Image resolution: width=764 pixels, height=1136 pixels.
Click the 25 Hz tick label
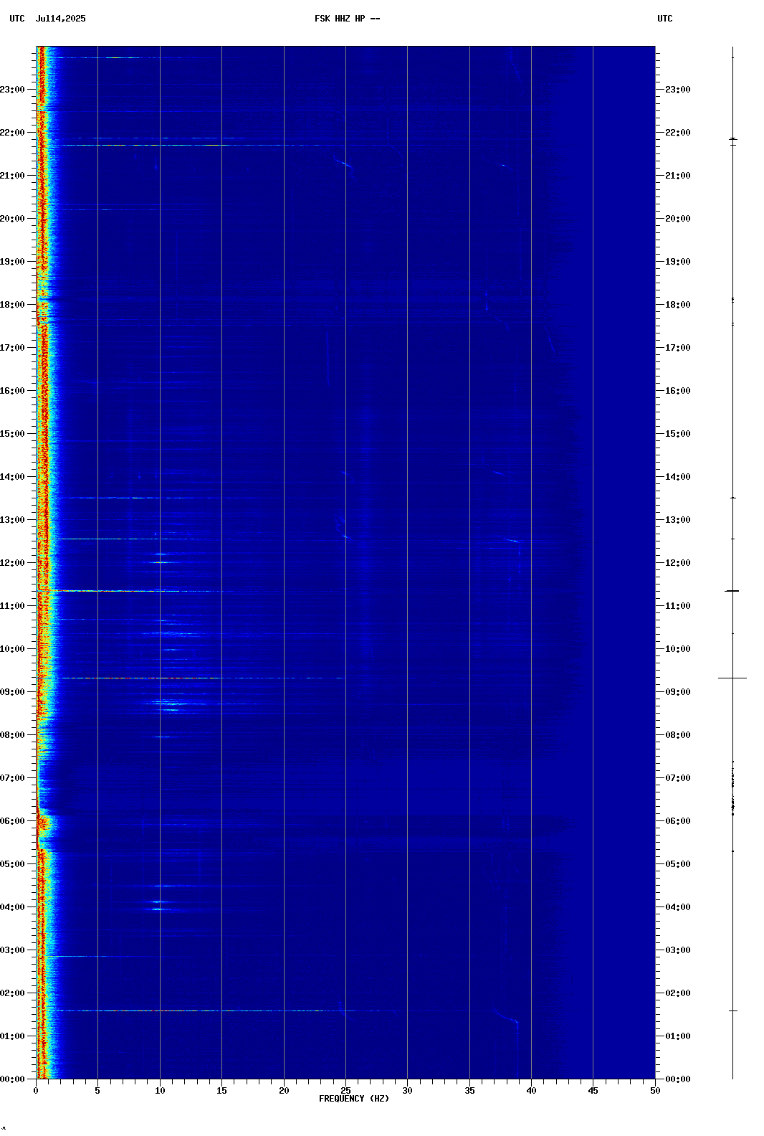tap(345, 1091)
